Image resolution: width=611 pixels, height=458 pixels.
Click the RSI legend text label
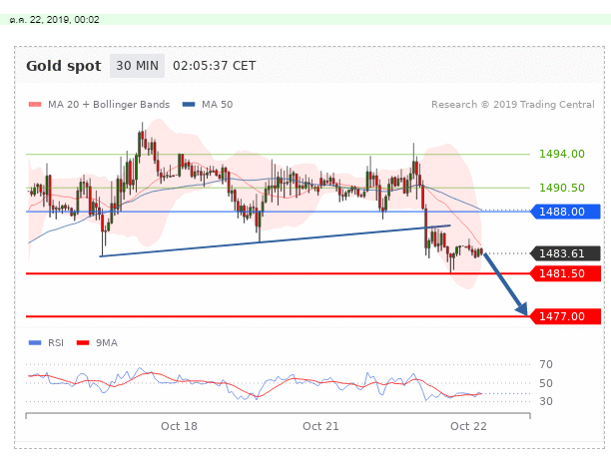click(56, 342)
